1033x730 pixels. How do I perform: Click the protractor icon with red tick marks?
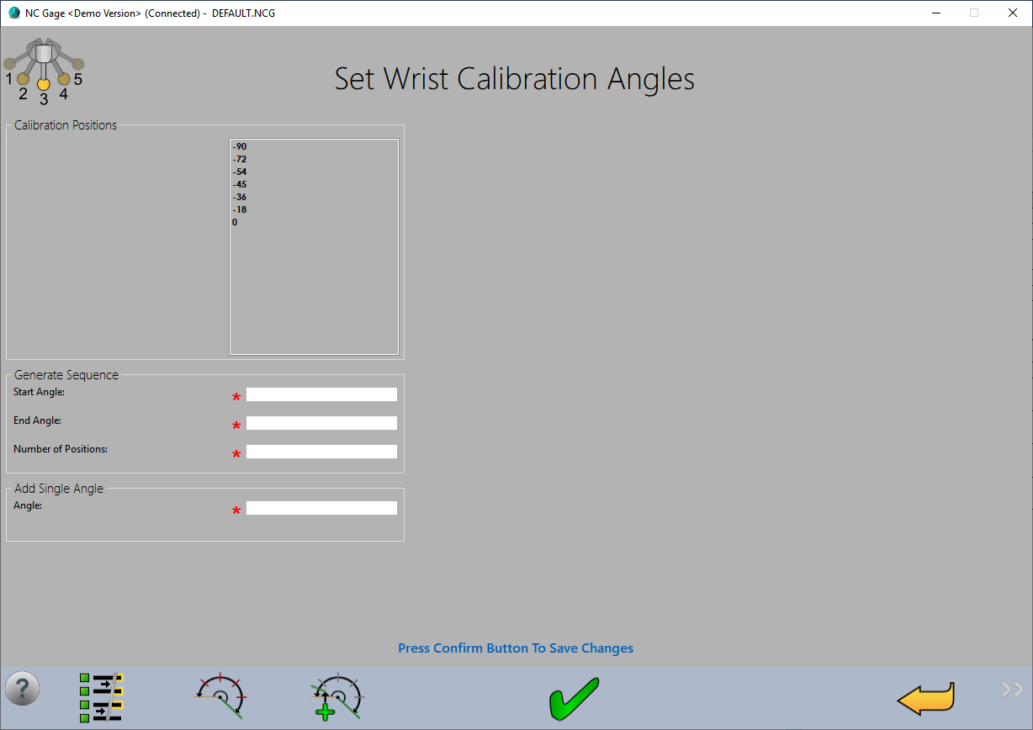[x=220, y=696]
